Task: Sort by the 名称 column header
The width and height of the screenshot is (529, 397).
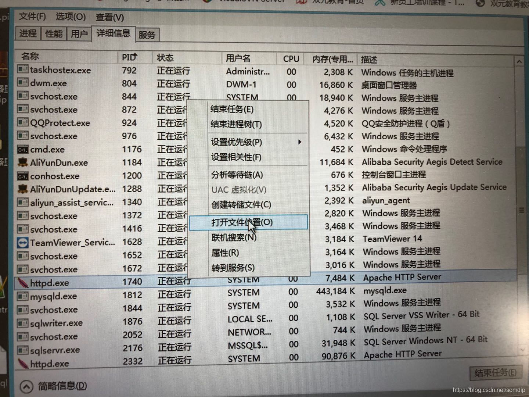Action: point(66,56)
